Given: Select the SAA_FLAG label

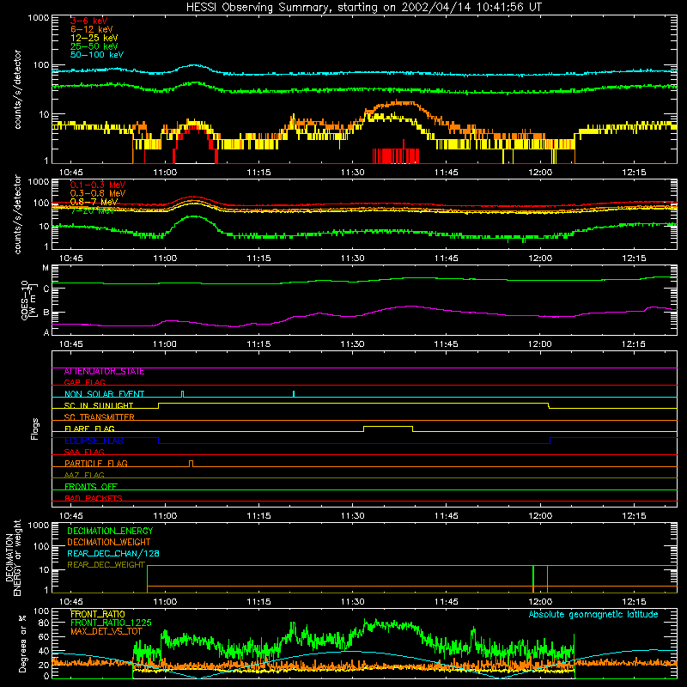Looking at the screenshot, I should pos(84,452).
